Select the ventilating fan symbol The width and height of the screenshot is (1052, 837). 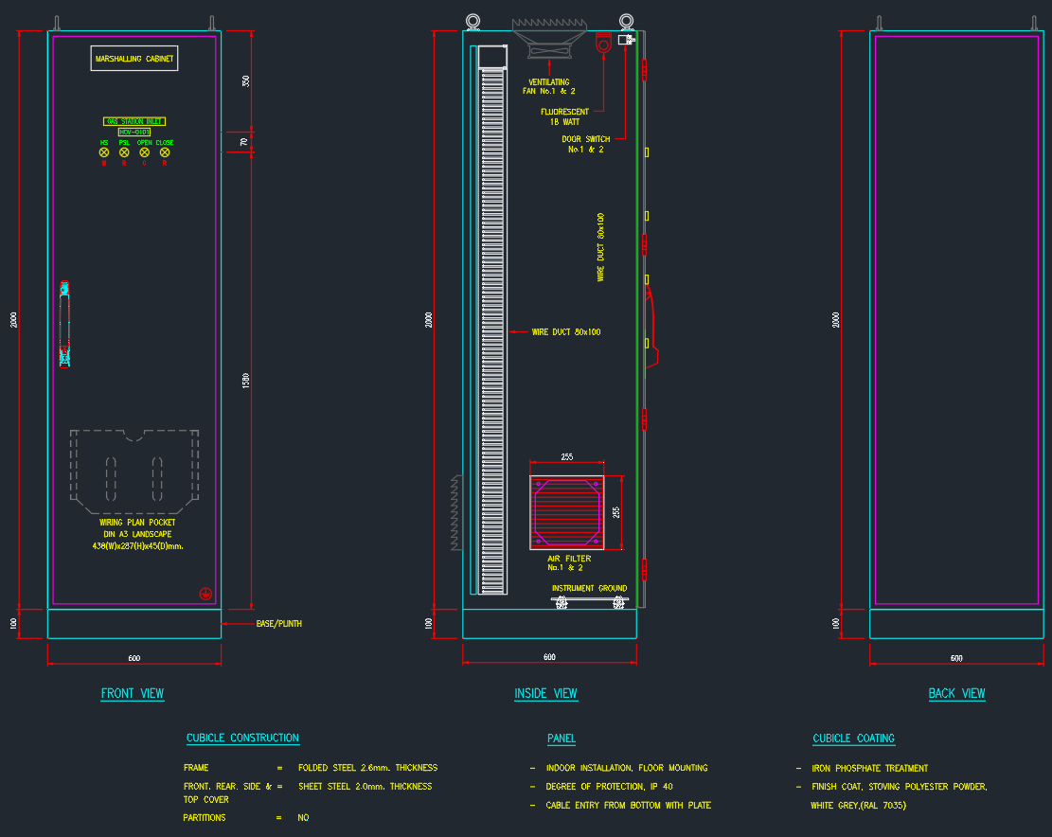pyautogui.click(x=550, y=41)
